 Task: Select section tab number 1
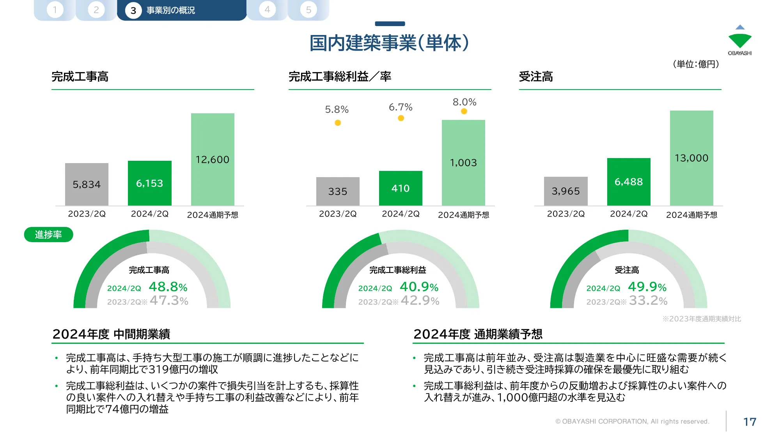[55, 10]
